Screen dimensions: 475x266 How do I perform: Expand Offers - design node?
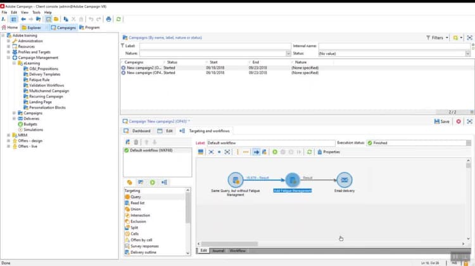click(x=8, y=140)
